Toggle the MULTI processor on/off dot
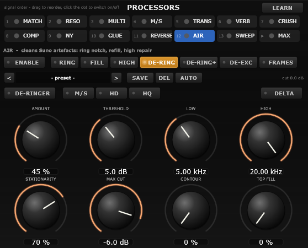 [x=102, y=21]
